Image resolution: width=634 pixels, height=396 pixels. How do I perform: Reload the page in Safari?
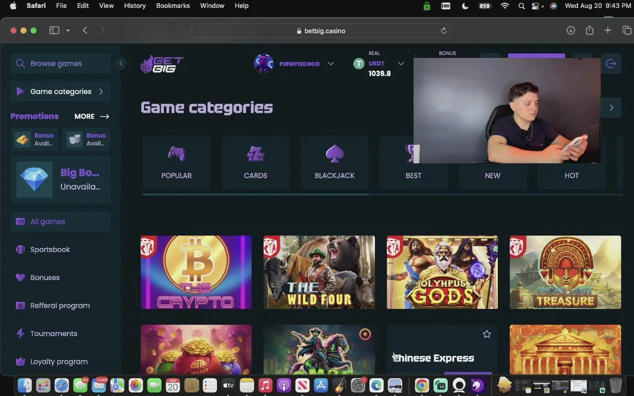coord(444,31)
